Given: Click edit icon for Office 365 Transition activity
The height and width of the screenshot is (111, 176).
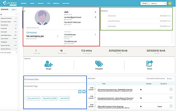Looking at the screenshot, I should (x=171, y=106).
